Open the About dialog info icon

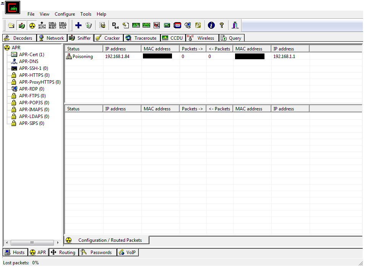[x=211, y=25]
